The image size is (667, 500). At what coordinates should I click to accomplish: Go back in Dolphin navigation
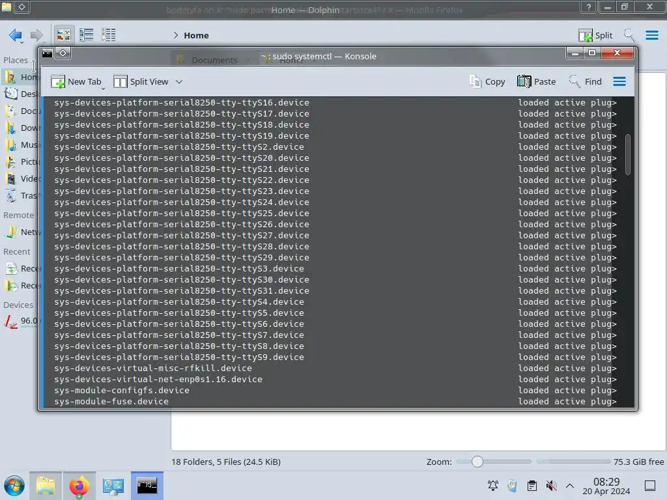[x=16, y=35]
